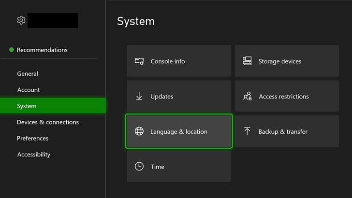This screenshot has width=352, height=198.
Task: Click the Backup & transfer upload icon
Action: click(247, 131)
